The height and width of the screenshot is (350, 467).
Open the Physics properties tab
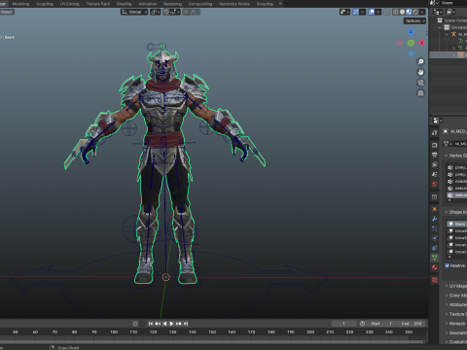pyautogui.click(x=435, y=238)
